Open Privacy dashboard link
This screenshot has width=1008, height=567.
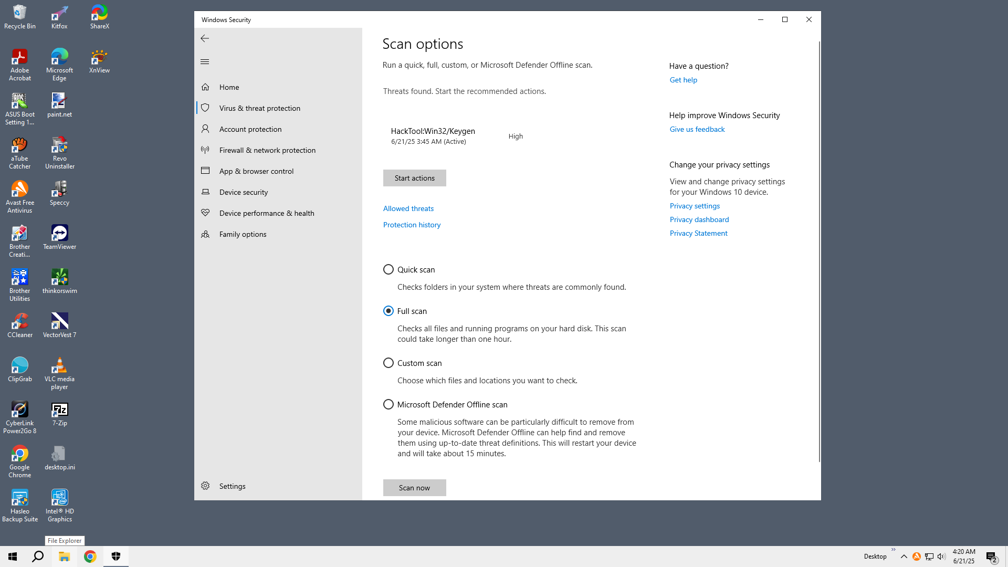pyautogui.click(x=699, y=219)
